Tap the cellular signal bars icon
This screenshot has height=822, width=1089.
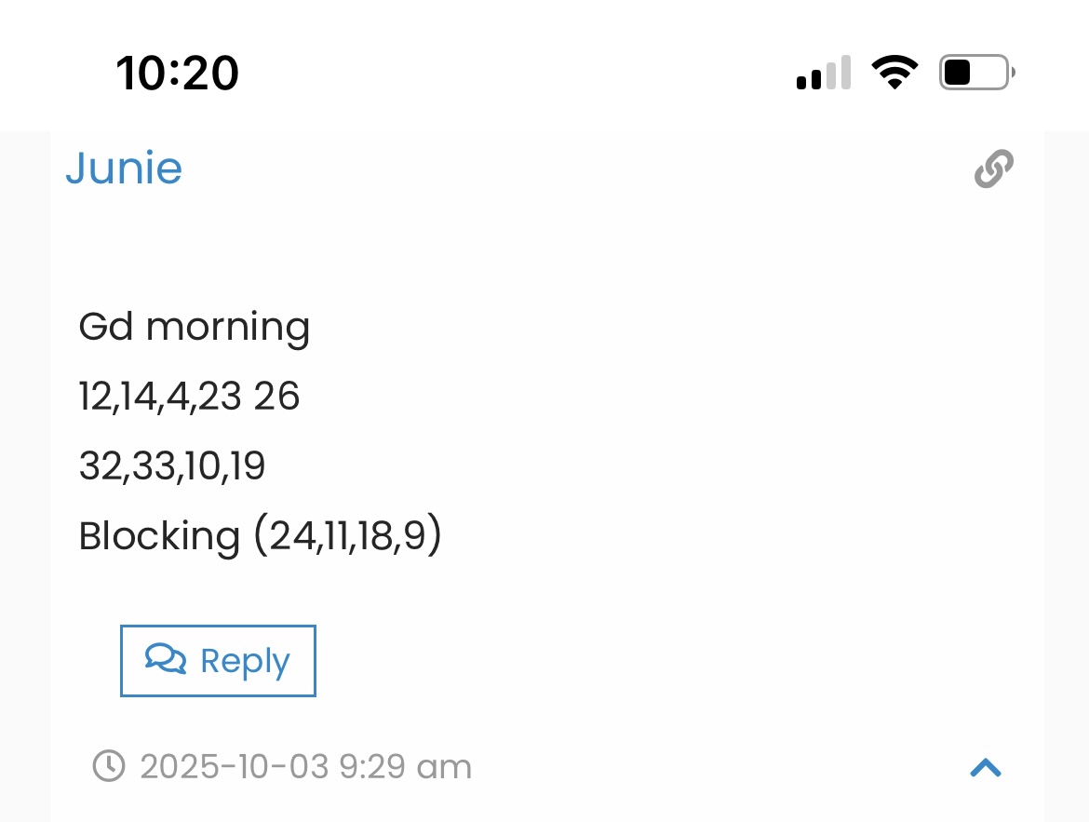pos(823,73)
